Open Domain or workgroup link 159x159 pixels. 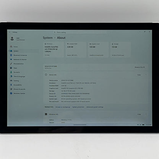click(x=63, y=107)
